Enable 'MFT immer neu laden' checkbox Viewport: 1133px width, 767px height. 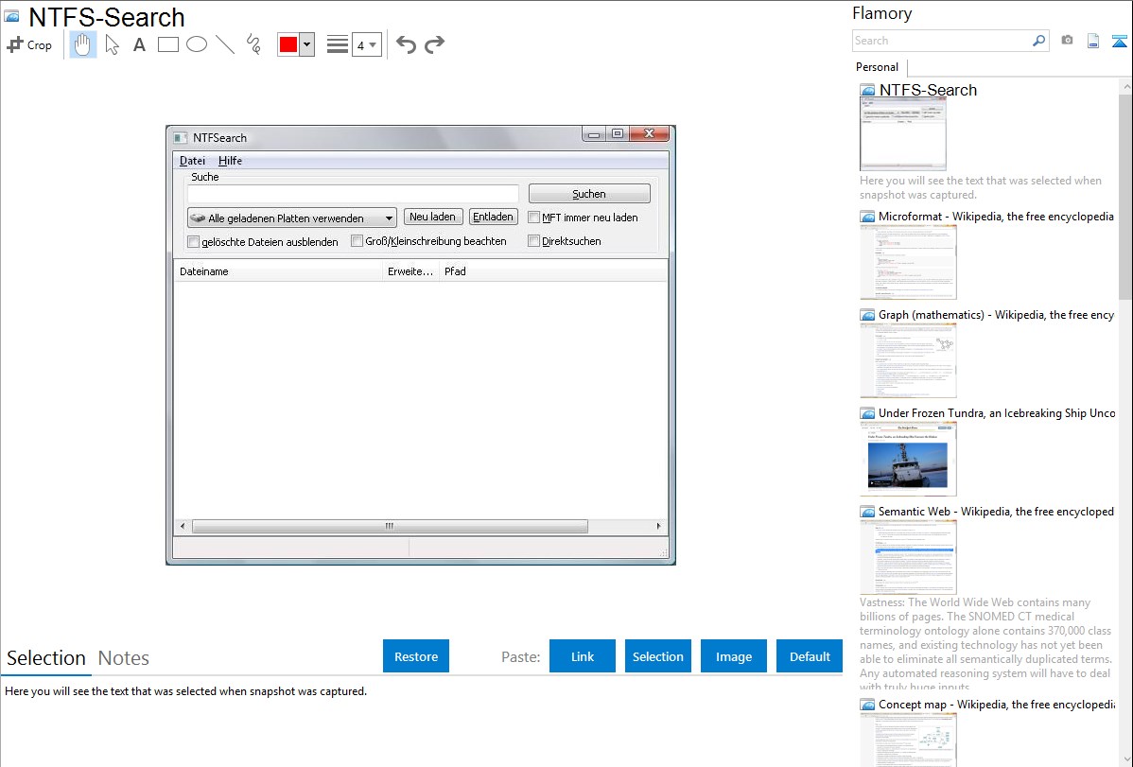coord(534,218)
